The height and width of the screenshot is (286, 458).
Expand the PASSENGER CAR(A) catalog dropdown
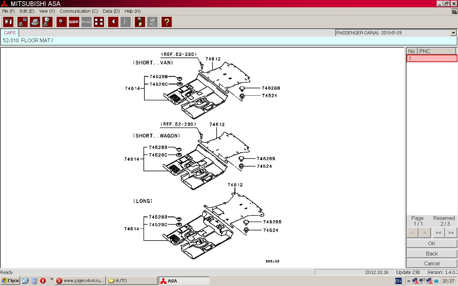(453, 33)
